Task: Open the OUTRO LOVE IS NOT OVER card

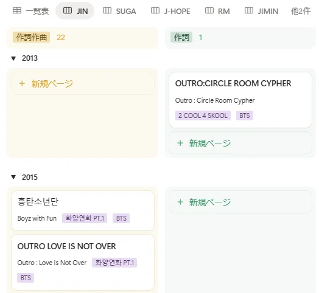Action: coord(83,263)
